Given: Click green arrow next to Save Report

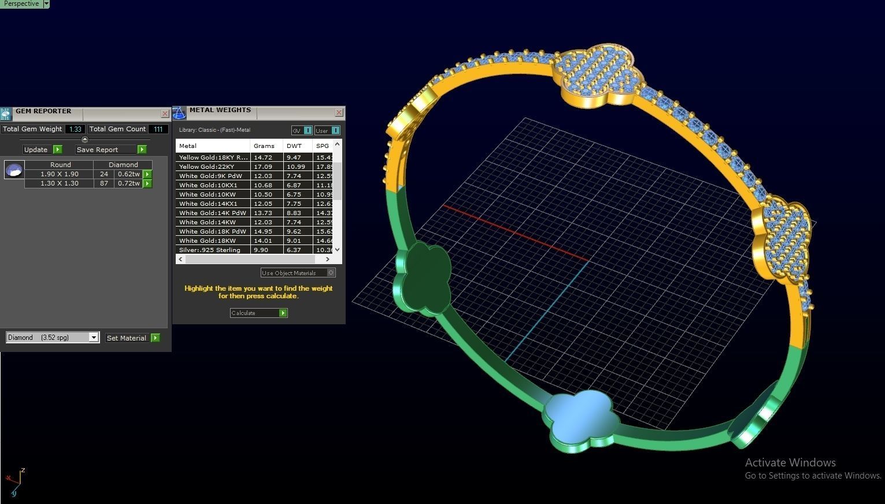Looking at the screenshot, I should (142, 150).
